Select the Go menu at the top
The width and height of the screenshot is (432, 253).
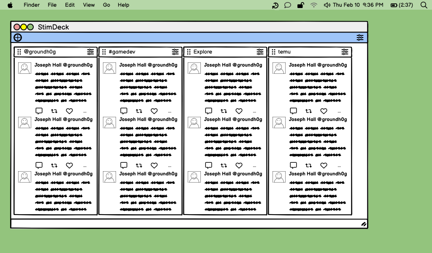(106, 5)
